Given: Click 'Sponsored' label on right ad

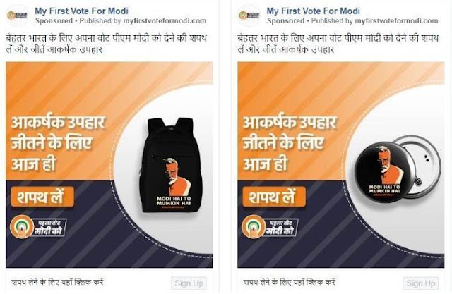Looking at the screenshot, I should click(285, 21).
